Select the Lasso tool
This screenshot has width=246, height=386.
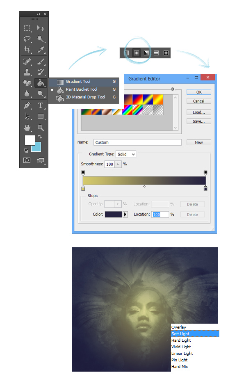click(27, 39)
